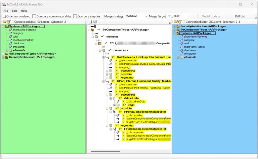Expand elements node in right pane
Viewport: 258px width, 159px height.
click(x=178, y=57)
